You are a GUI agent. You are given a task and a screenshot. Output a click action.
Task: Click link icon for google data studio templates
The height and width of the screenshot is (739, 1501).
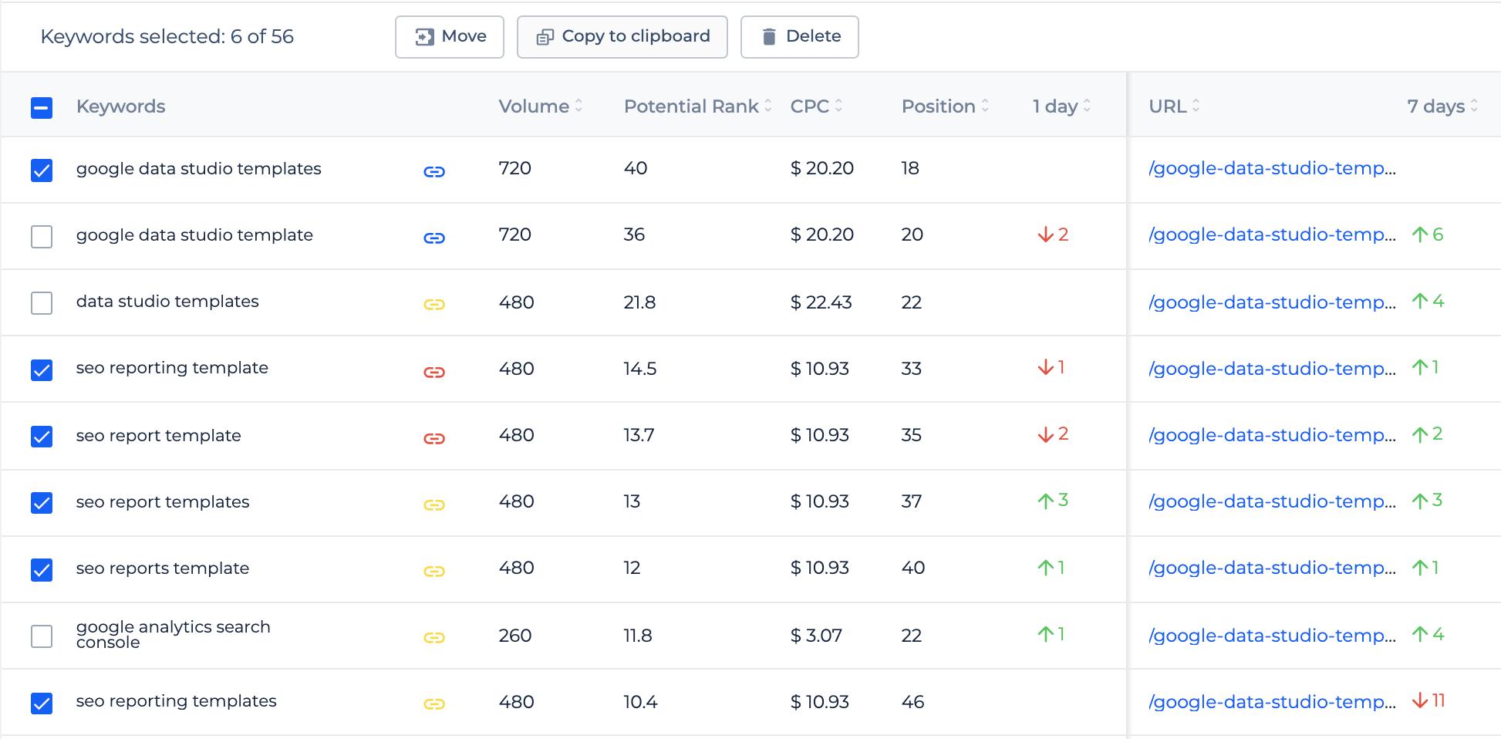click(434, 171)
